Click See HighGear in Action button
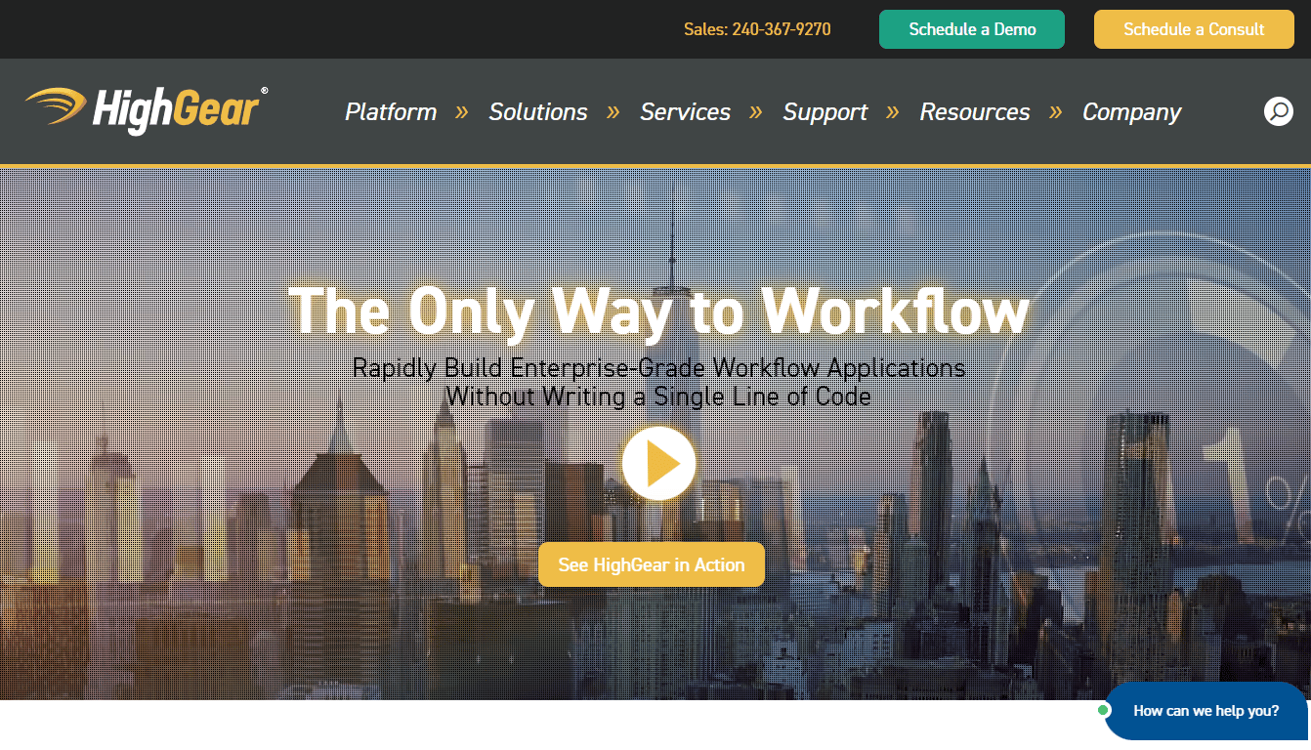The height and width of the screenshot is (750, 1311). click(x=651, y=564)
